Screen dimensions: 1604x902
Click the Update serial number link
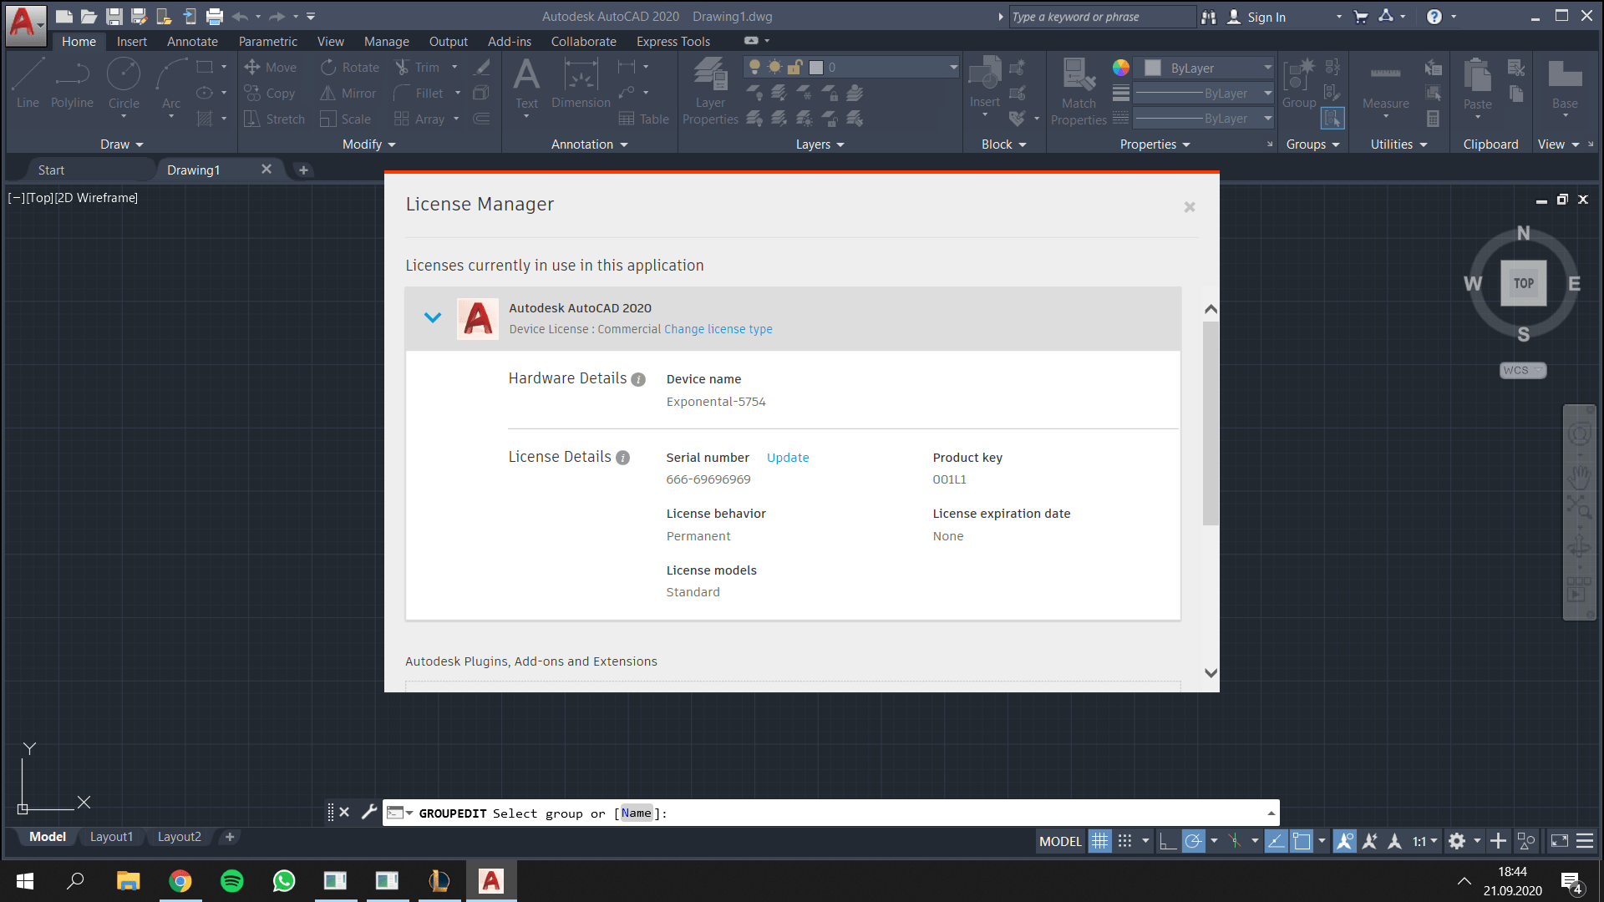[x=788, y=458]
